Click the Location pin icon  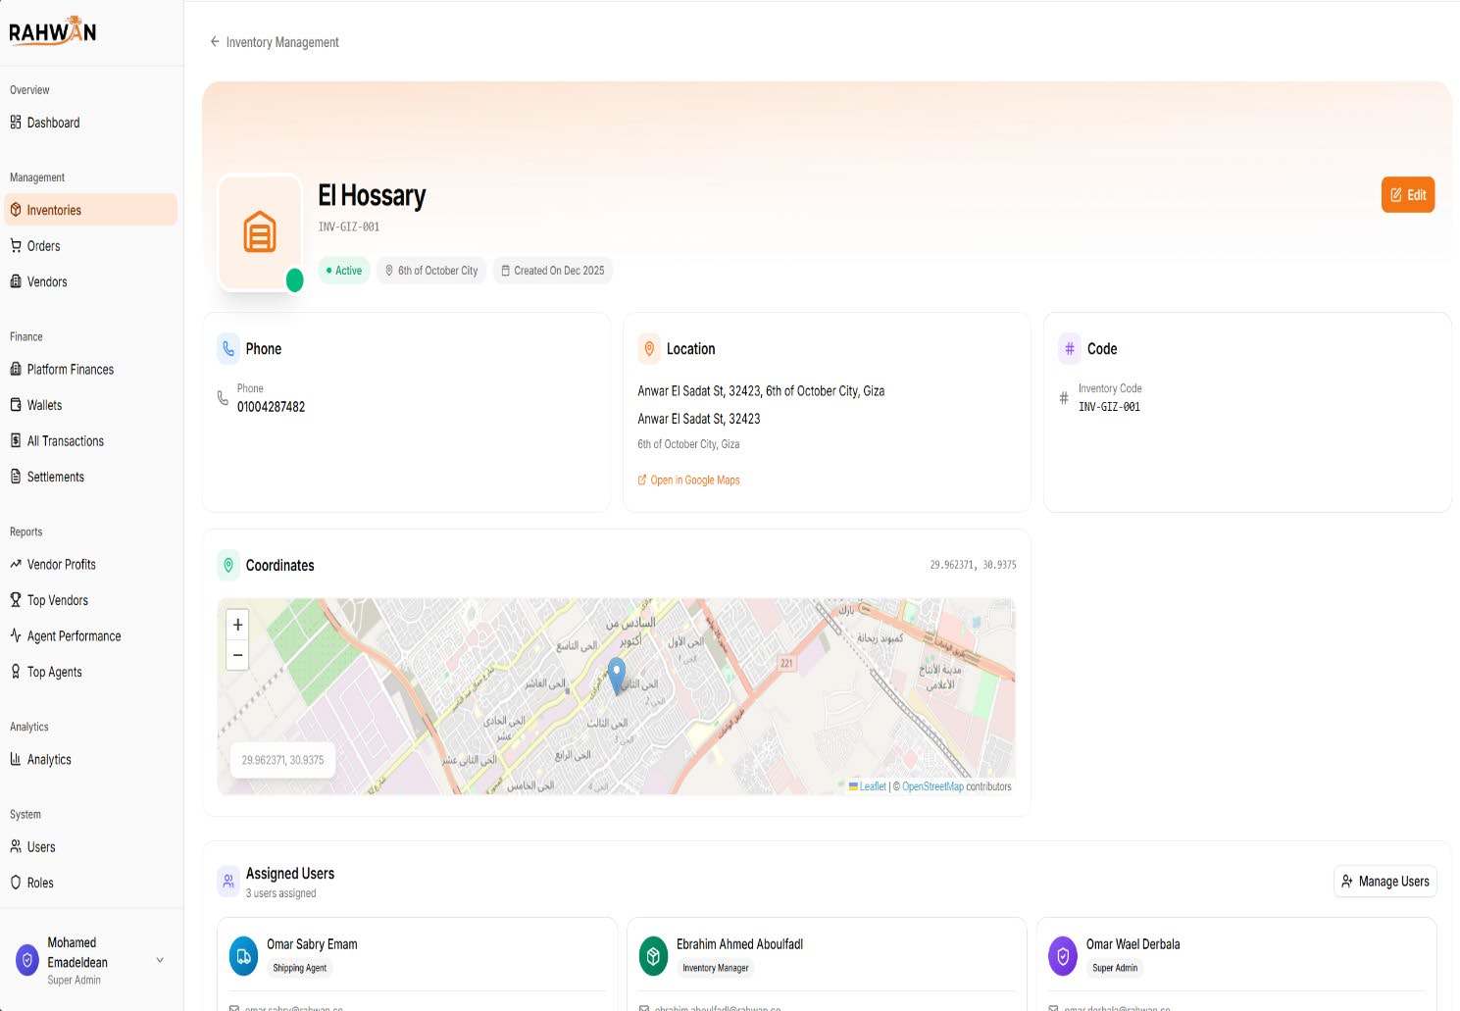point(649,348)
